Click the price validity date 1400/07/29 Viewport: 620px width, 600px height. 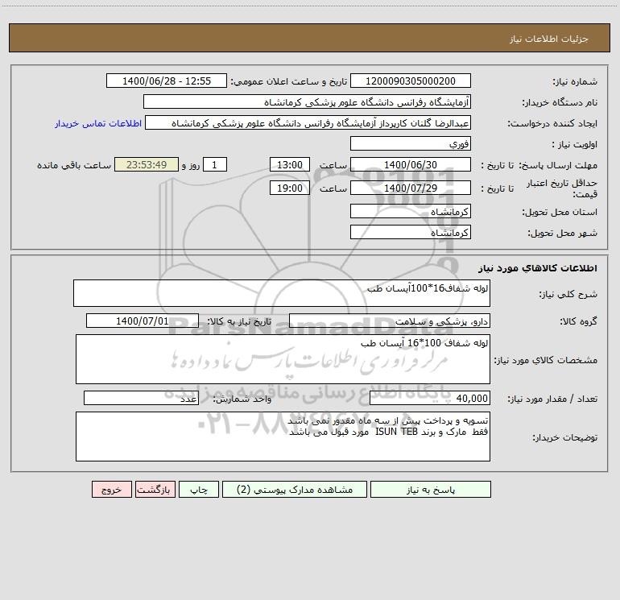[411, 188]
